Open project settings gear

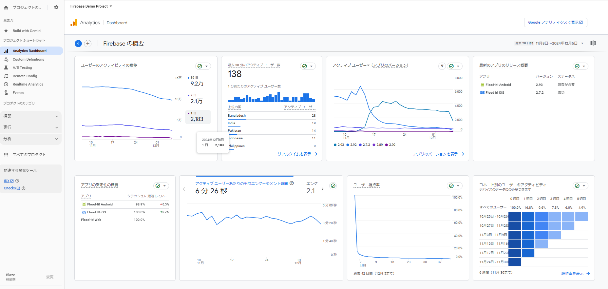[56, 7]
